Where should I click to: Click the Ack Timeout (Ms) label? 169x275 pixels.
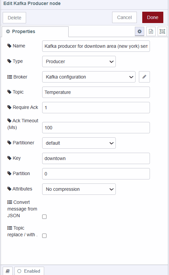coord(23,124)
